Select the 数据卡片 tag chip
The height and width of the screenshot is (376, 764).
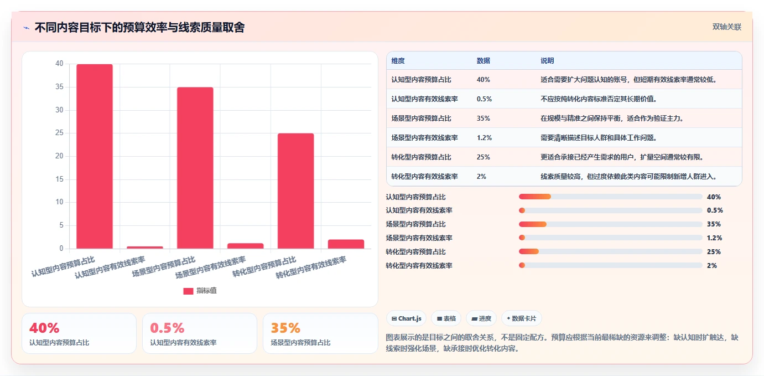click(x=522, y=318)
